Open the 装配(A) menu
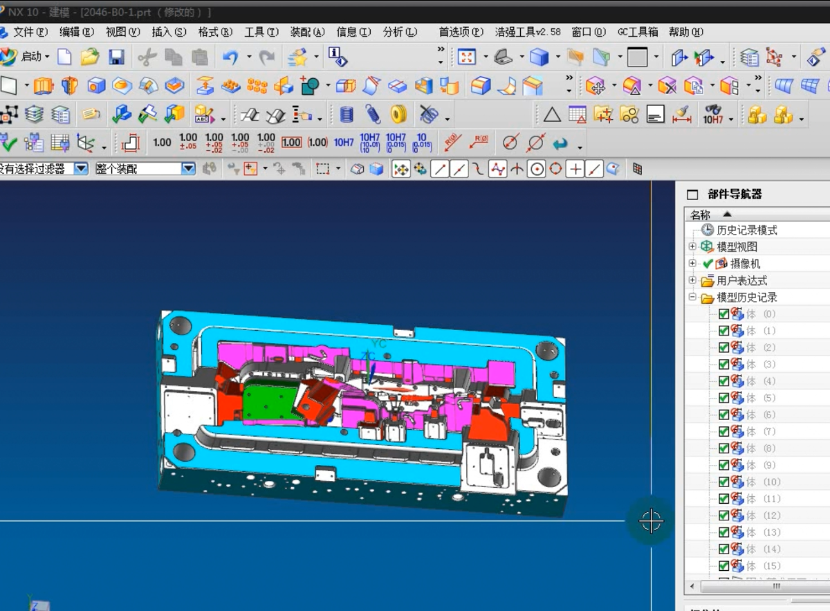The image size is (830, 611). click(x=307, y=32)
